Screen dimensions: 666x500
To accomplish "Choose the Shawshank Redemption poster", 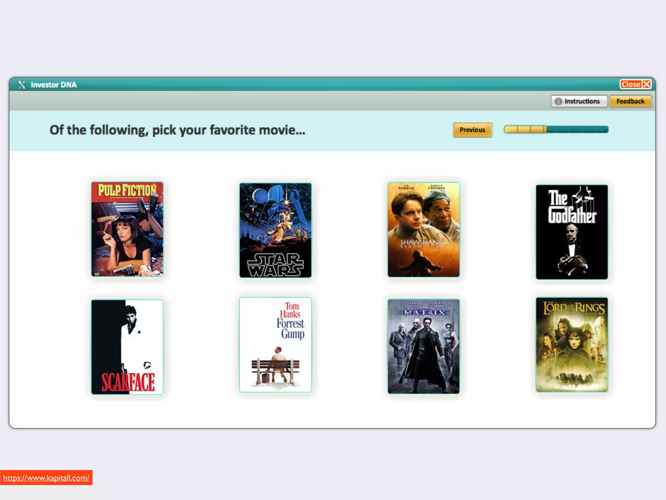I will tap(423, 229).
